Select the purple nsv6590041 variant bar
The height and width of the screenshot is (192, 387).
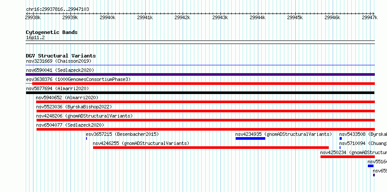tap(200, 74)
